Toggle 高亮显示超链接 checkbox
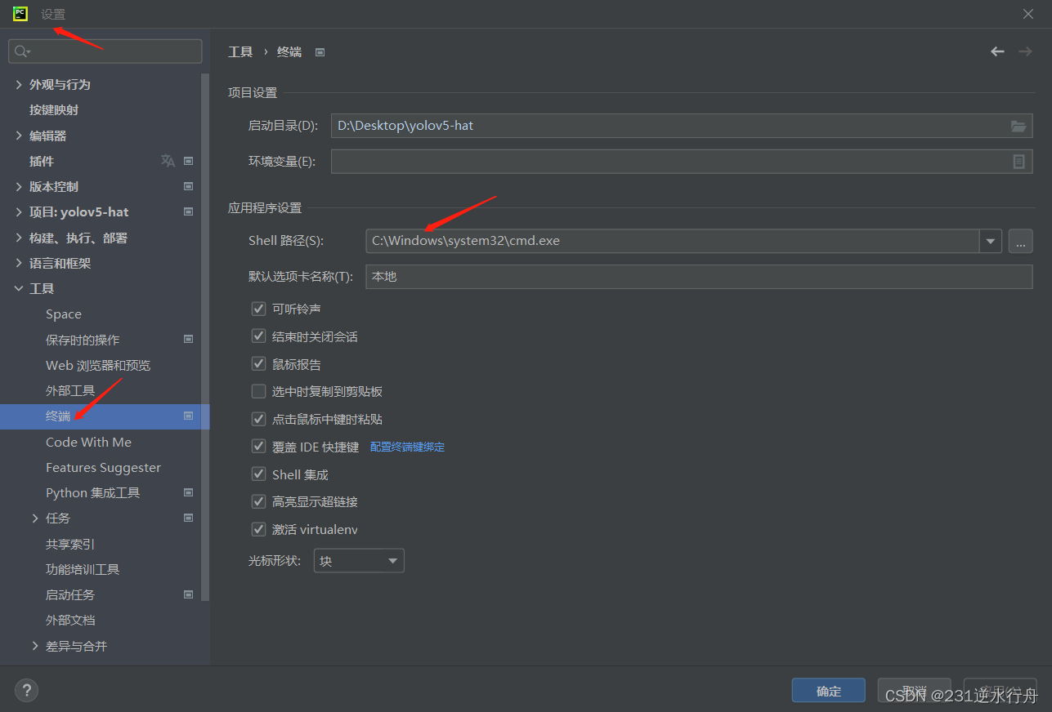The width and height of the screenshot is (1052, 712). [x=258, y=501]
